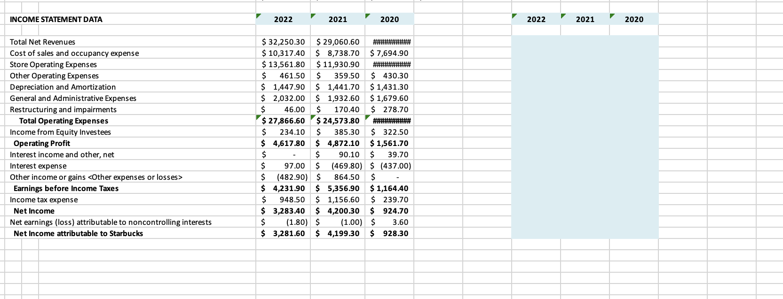
Task: Click the first table's 2022 column header
Action: pyautogui.click(x=283, y=19)
